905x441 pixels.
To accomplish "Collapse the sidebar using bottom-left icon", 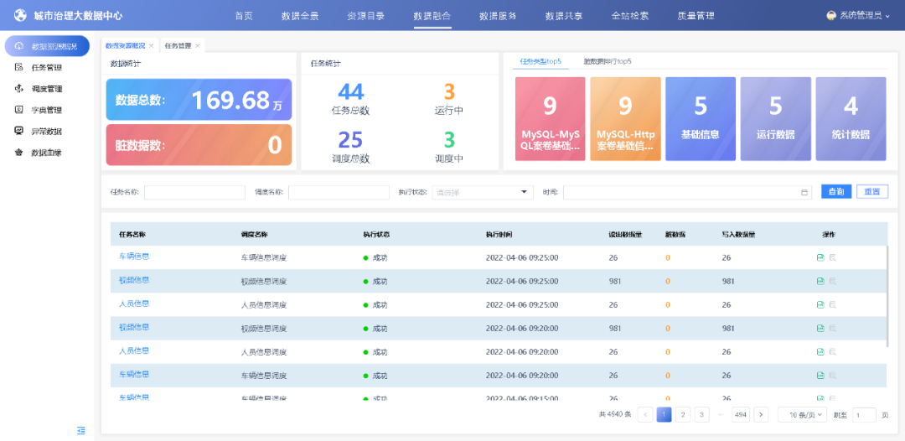I will (x=81, y=430).
